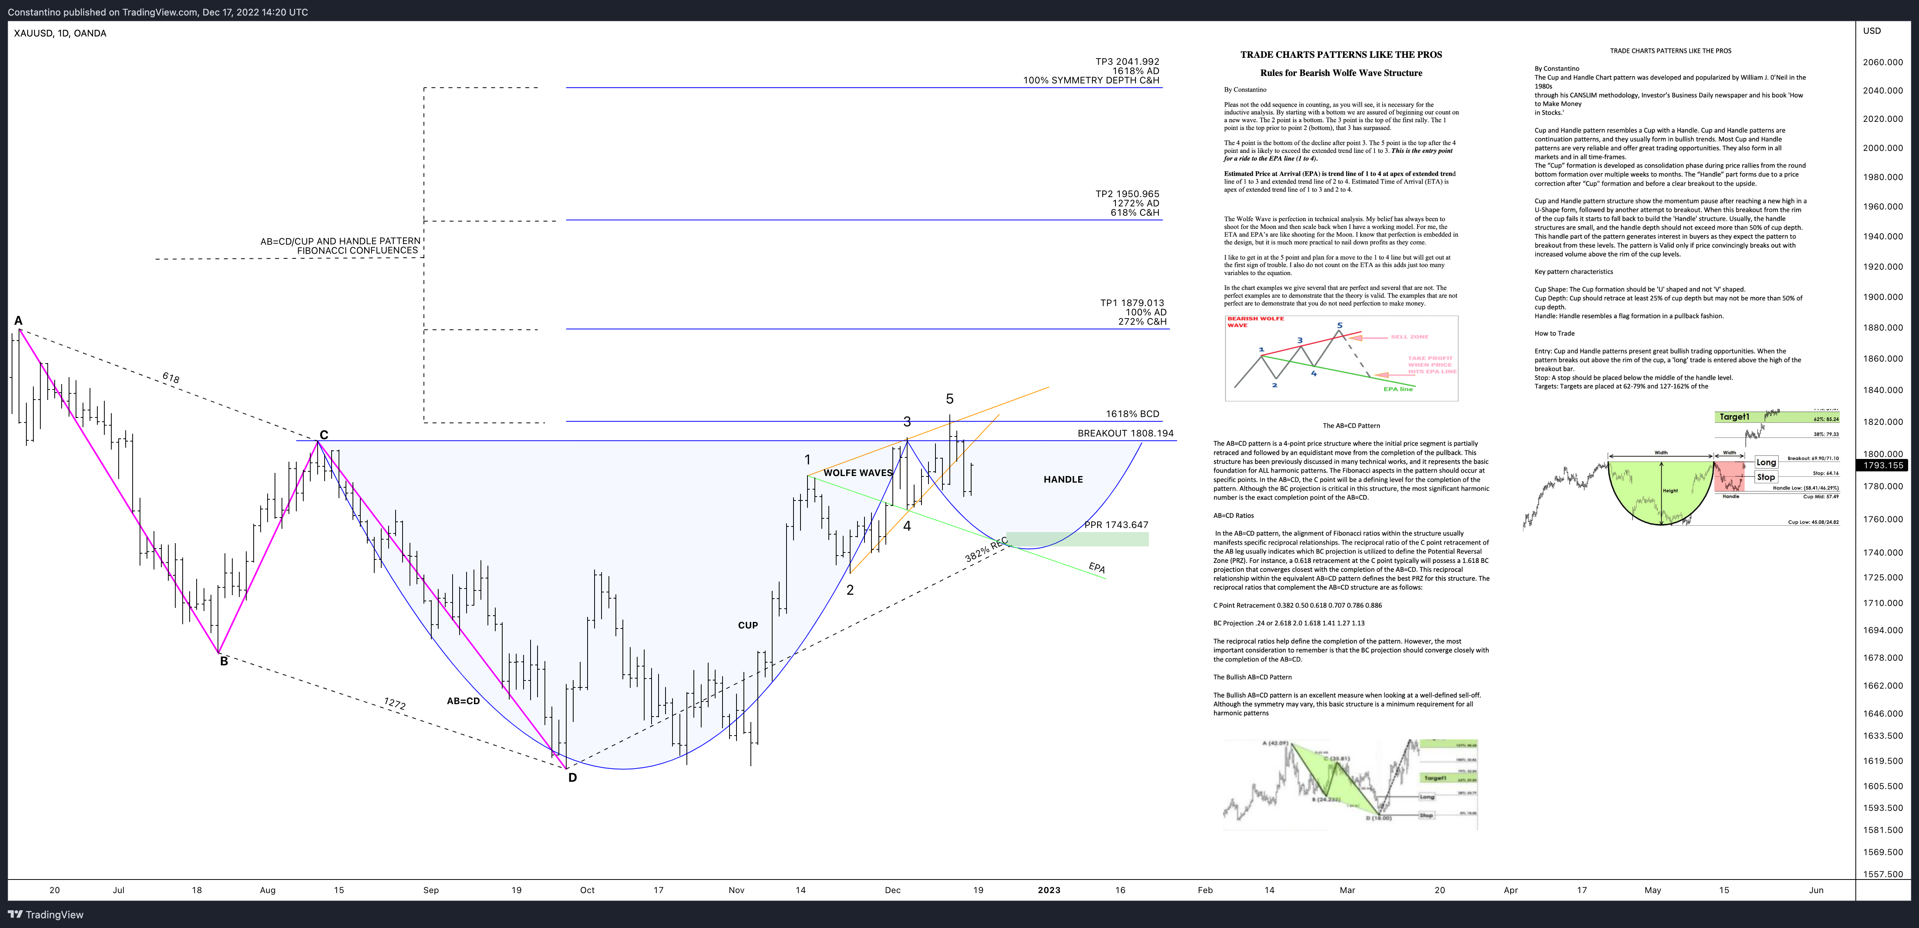
Task: Click the How to Trade line
Action: pyautogui.click(x=1554, y=333)
